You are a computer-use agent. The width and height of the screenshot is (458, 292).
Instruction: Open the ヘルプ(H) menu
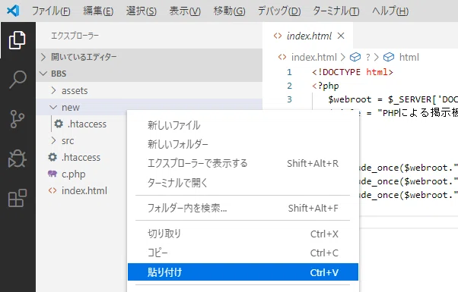coord(390,11)
